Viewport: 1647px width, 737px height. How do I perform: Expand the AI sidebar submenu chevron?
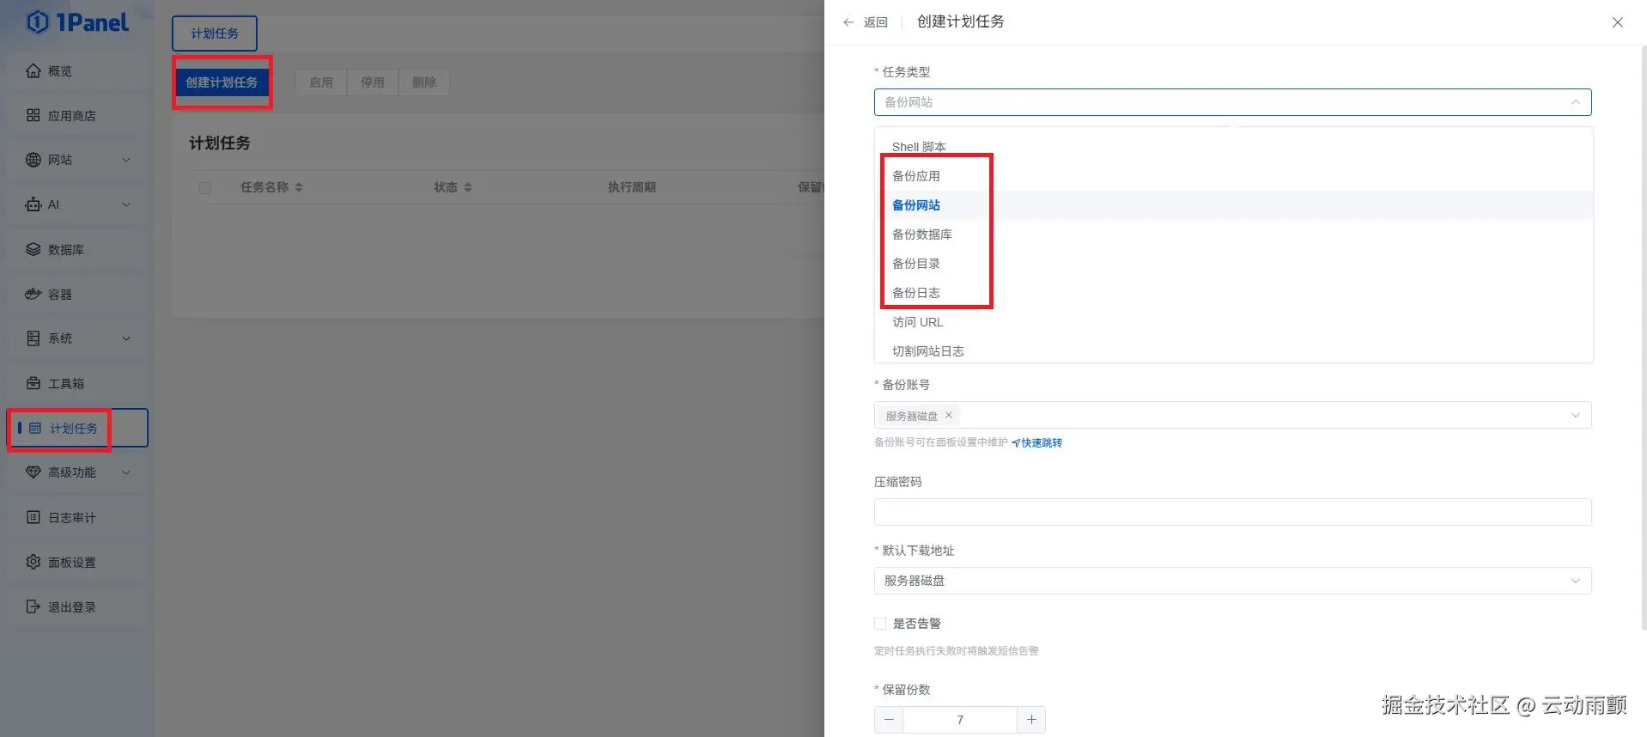click(x=126, y=204)
